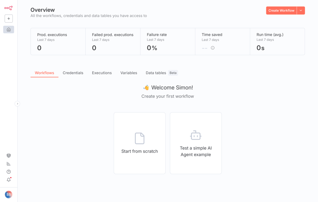Open the Create Workflow dropdown arrow
The height and width of the screenshot is (202, 318).
click(x=301, y=11)
